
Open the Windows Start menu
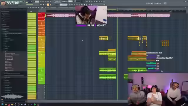2,105
